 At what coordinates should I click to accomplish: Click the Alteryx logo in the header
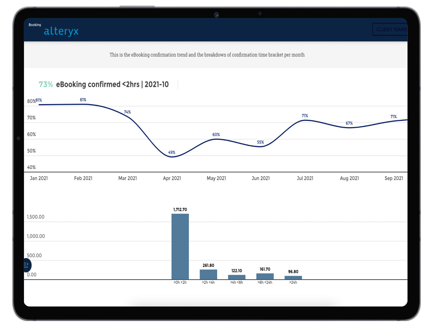pyautogui.click(x=61, y=32)
